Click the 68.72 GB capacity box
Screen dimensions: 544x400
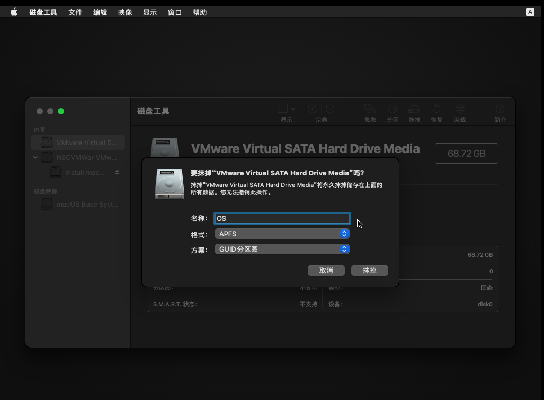pyautogui.click(x=466, y=153)
